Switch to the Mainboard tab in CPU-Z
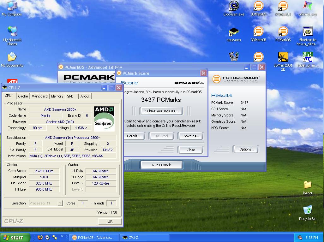 (39, 96)
